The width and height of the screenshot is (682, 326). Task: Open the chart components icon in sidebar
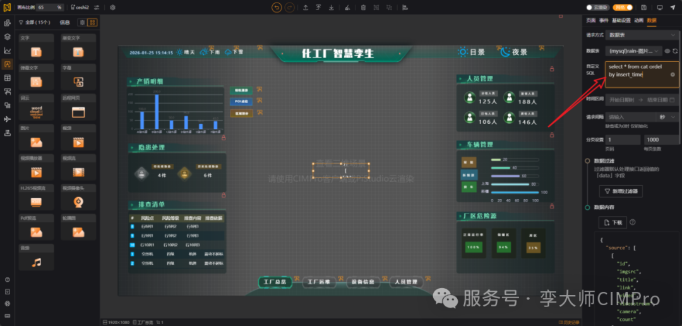coord(8,51)
